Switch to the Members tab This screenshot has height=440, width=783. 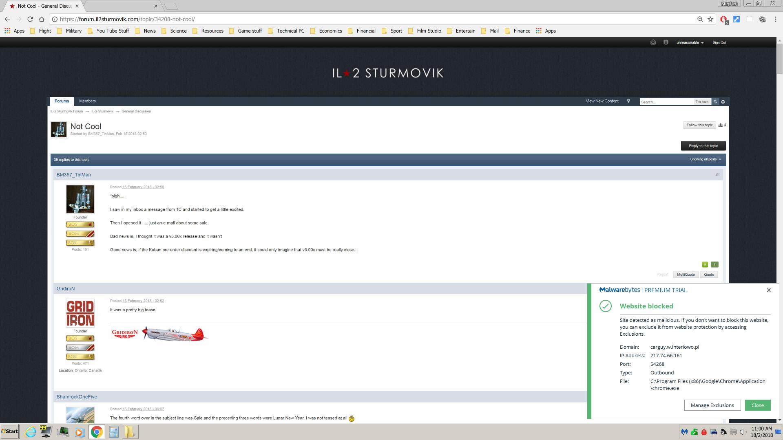click(x=87, y=101)
